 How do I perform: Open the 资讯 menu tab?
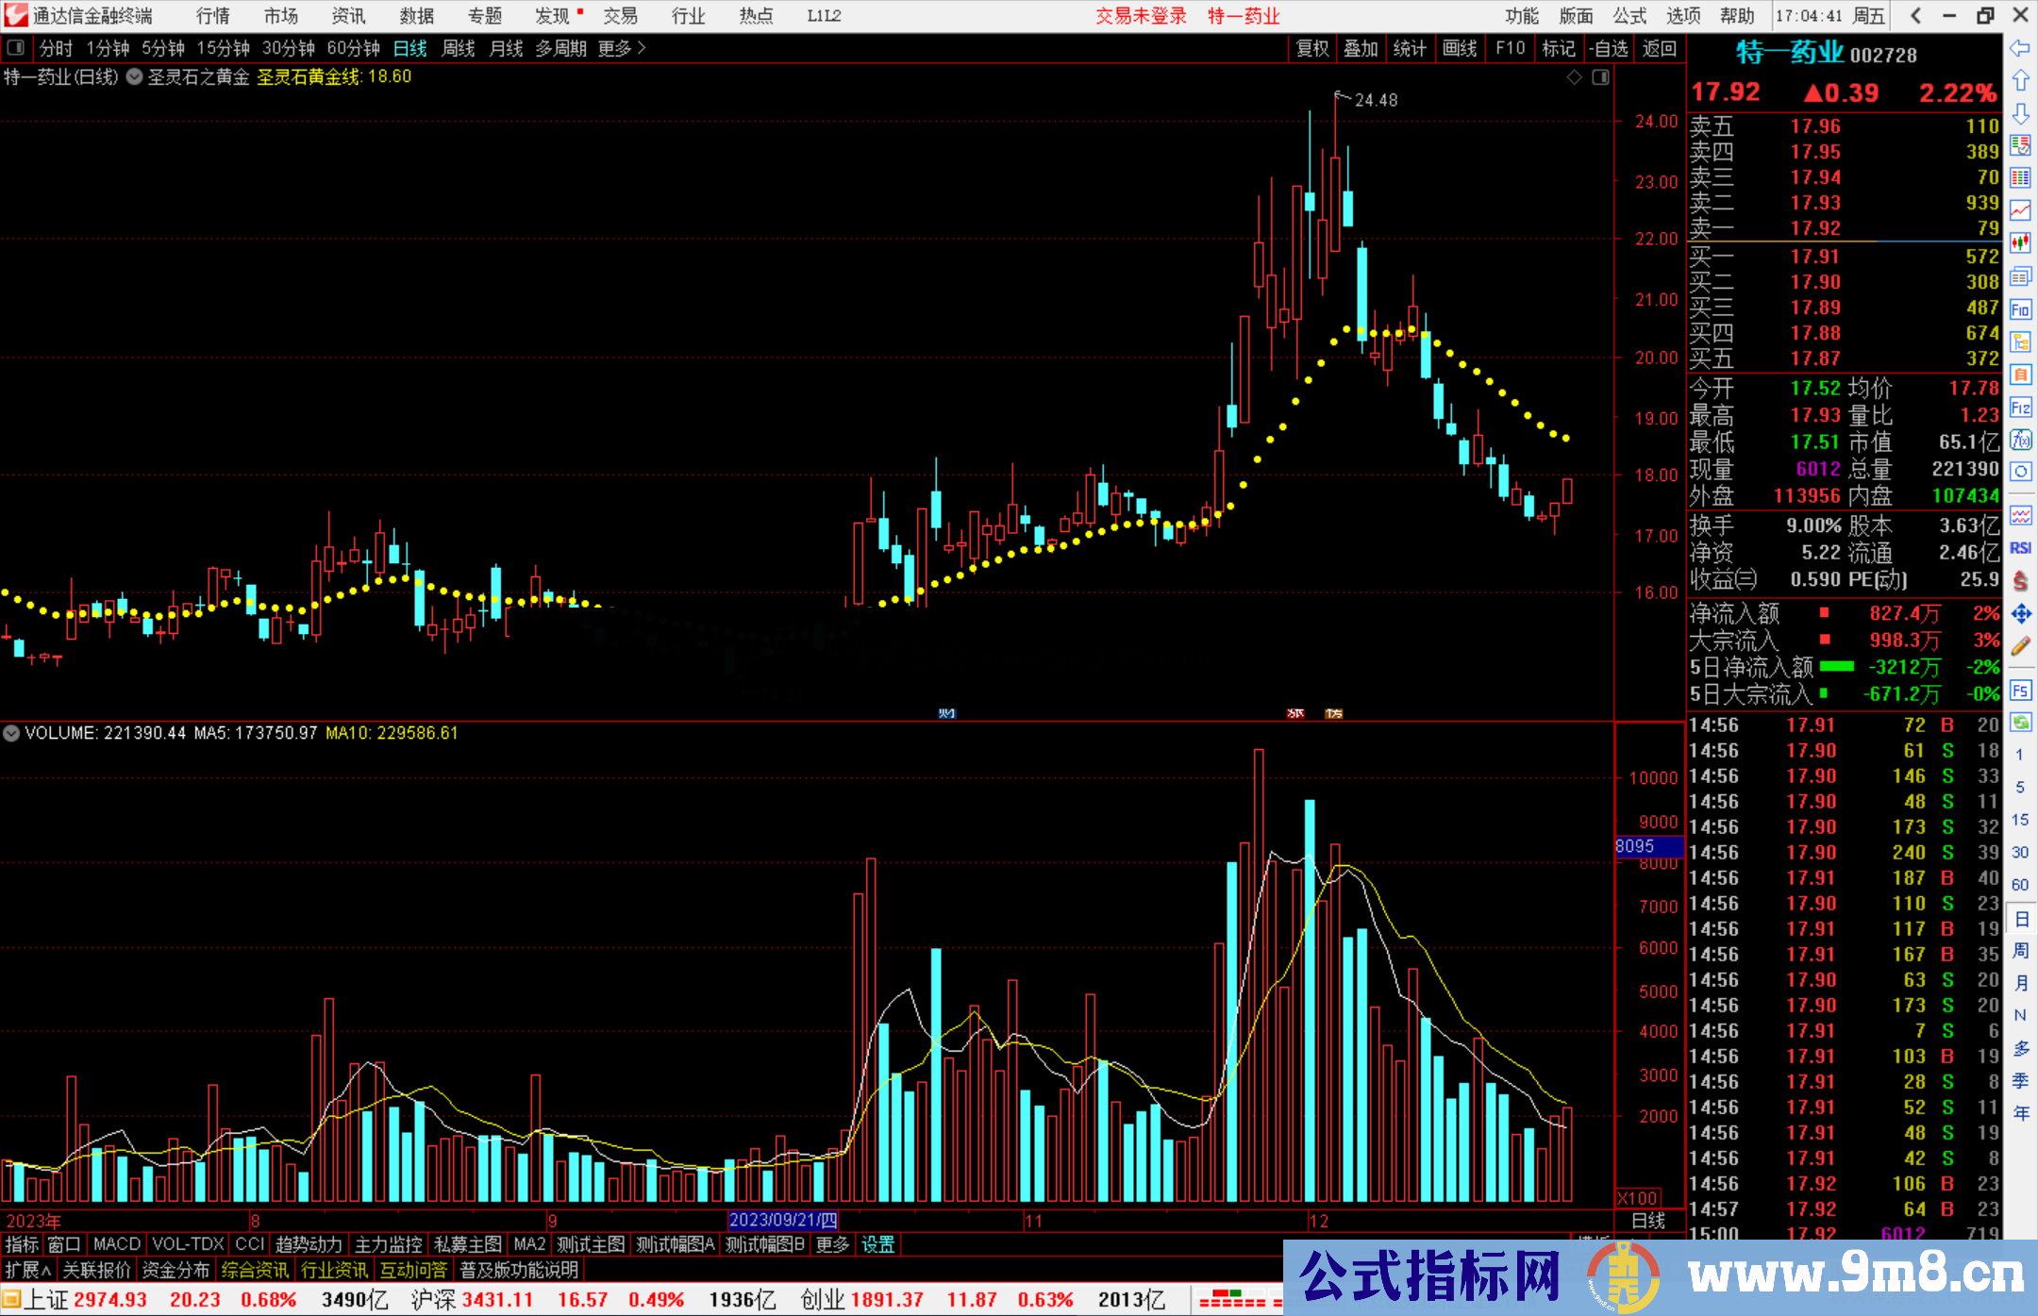pyautogui.click(x=349, y=16)
